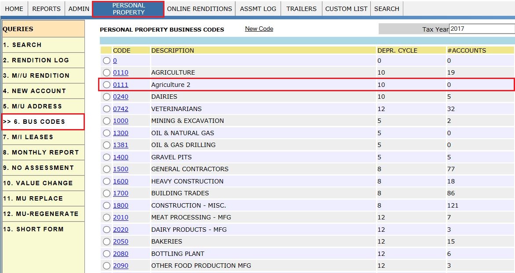Switch to ONLINE RENDITIONS tab
The height and width of the screenshot is (273, 515).
coord(199,9)
